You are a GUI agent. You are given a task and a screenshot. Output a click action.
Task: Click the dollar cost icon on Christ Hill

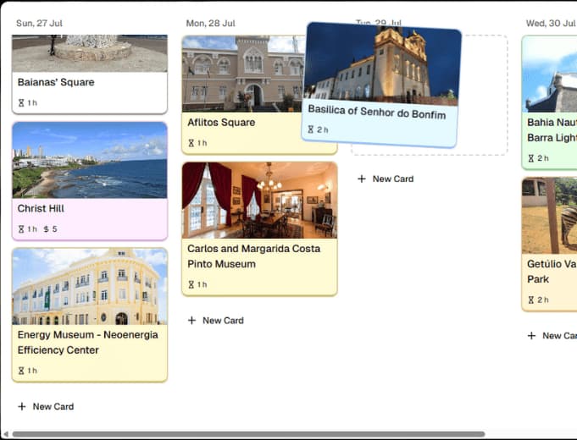coord(46,229)
